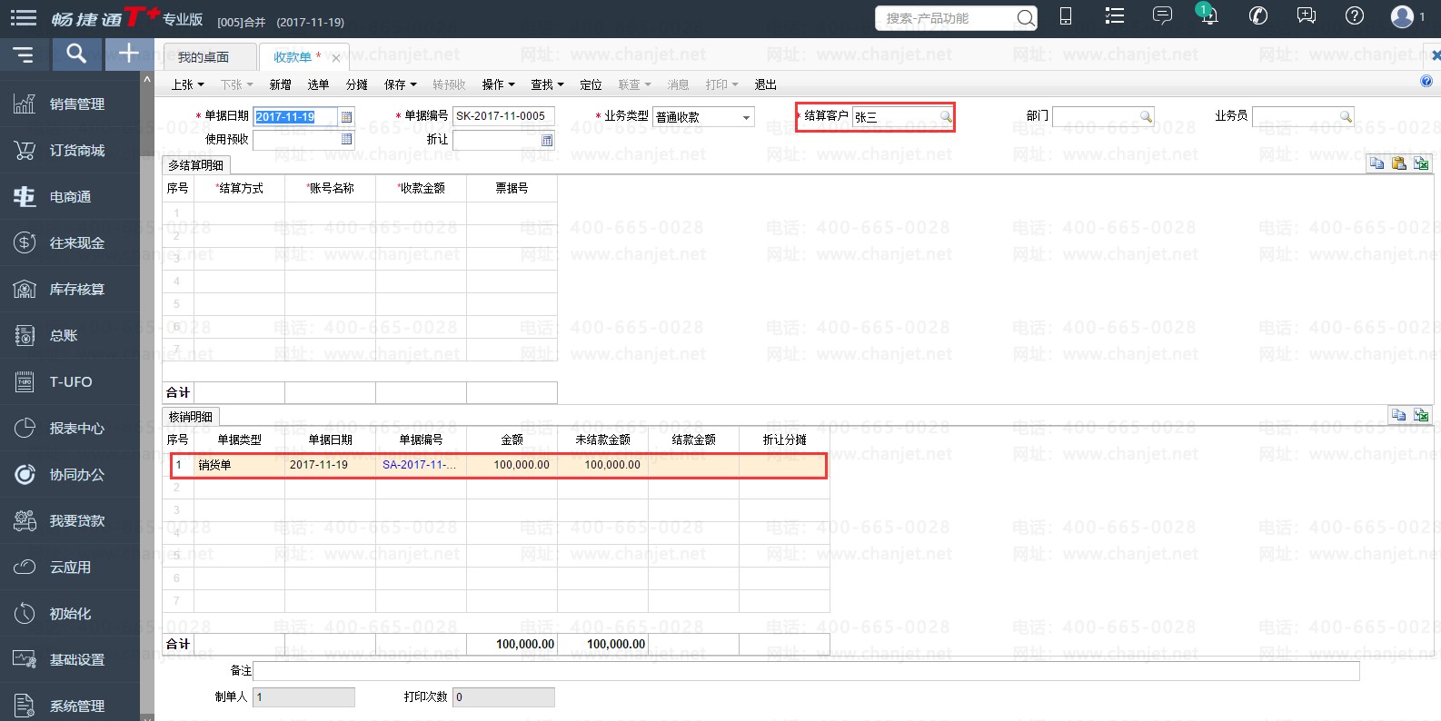Close the 收款单 tab
This screenshot has height=721, width=1441.
pos(336,58)
